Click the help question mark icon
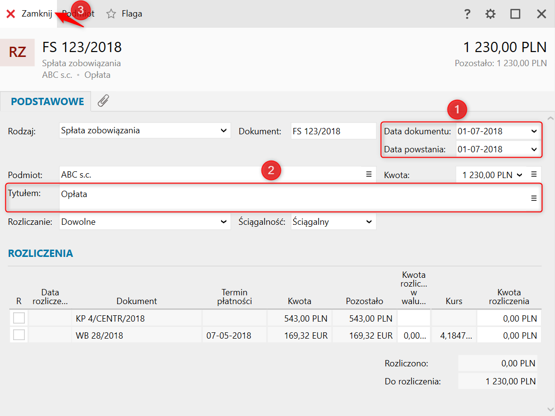 click(x=467, y=14)
